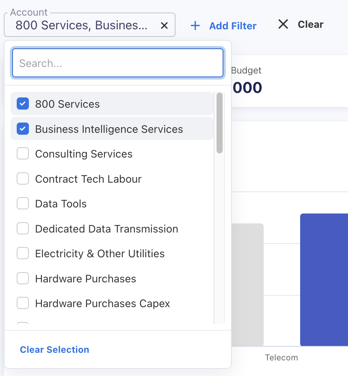Image resolution: width=348 pixels, height=376 pixels.
Task: Check Electricity & Other Utilities option
Action: coord(23,253)
